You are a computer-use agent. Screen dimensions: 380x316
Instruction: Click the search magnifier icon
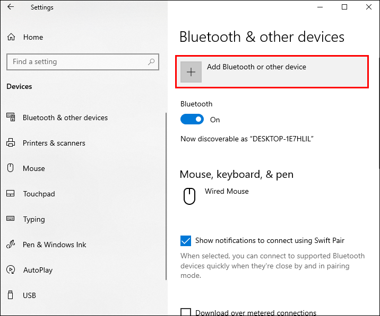pyautogui.click(x=152, y=62)
